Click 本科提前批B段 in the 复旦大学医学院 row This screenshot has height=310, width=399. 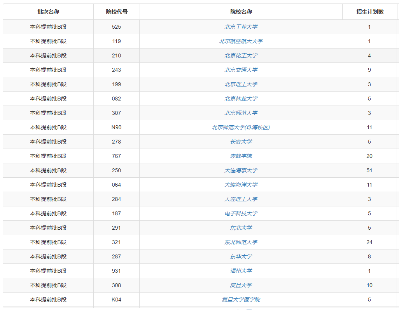coord(48,300)
